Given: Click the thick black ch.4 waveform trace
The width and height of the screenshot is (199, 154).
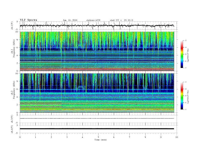Looking at the screenshot, I should 97,129.
